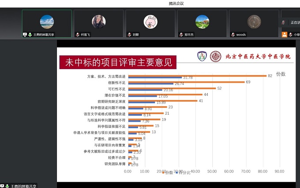This screenshot has width=300, height=188.
Task: Click 郑丰杰's microphone status icon
Action: 181,35
